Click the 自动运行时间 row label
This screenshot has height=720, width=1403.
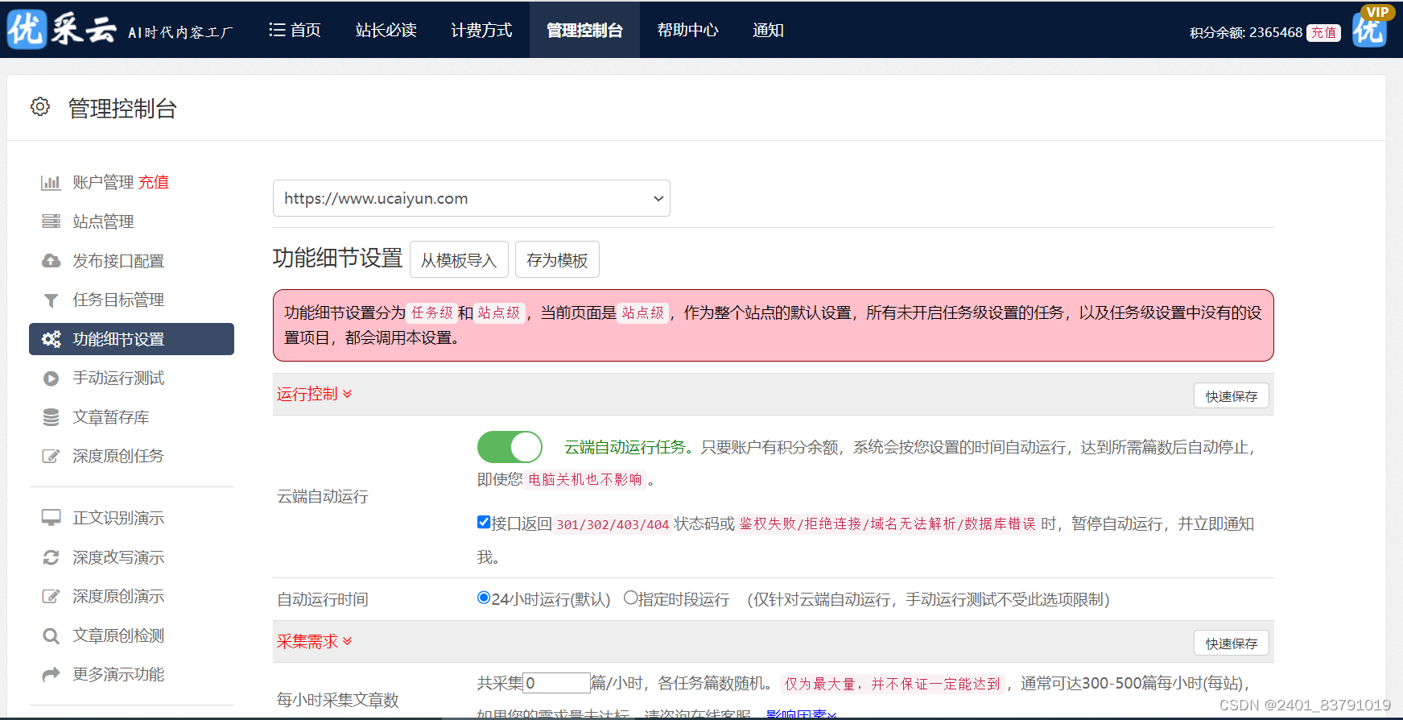point(323,599)
